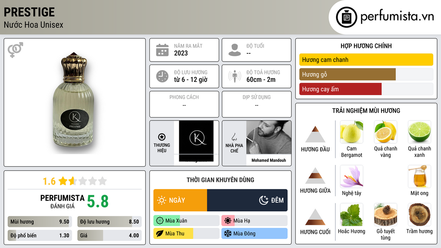Click the snowflake icon for Mùa Đông
441x248 pixels.
(228, 233)
